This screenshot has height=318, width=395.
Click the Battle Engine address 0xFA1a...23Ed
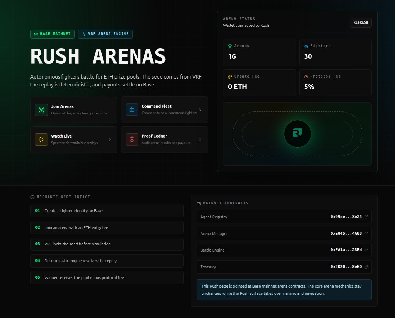(346, 250)
